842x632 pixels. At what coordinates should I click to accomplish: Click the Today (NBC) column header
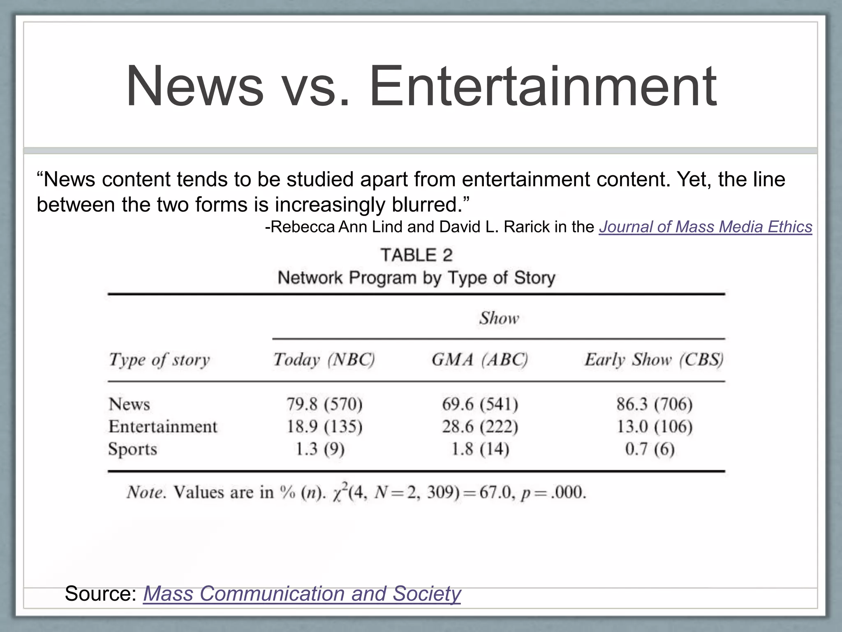point(324,360)
